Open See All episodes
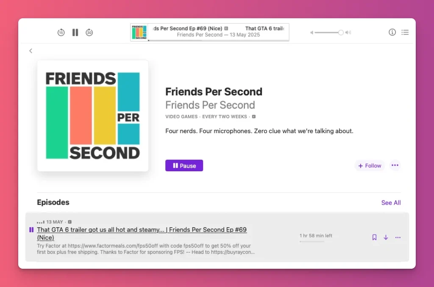Image resolution: width=434 pixels, height=287 pixels. [x=391, y=203]
